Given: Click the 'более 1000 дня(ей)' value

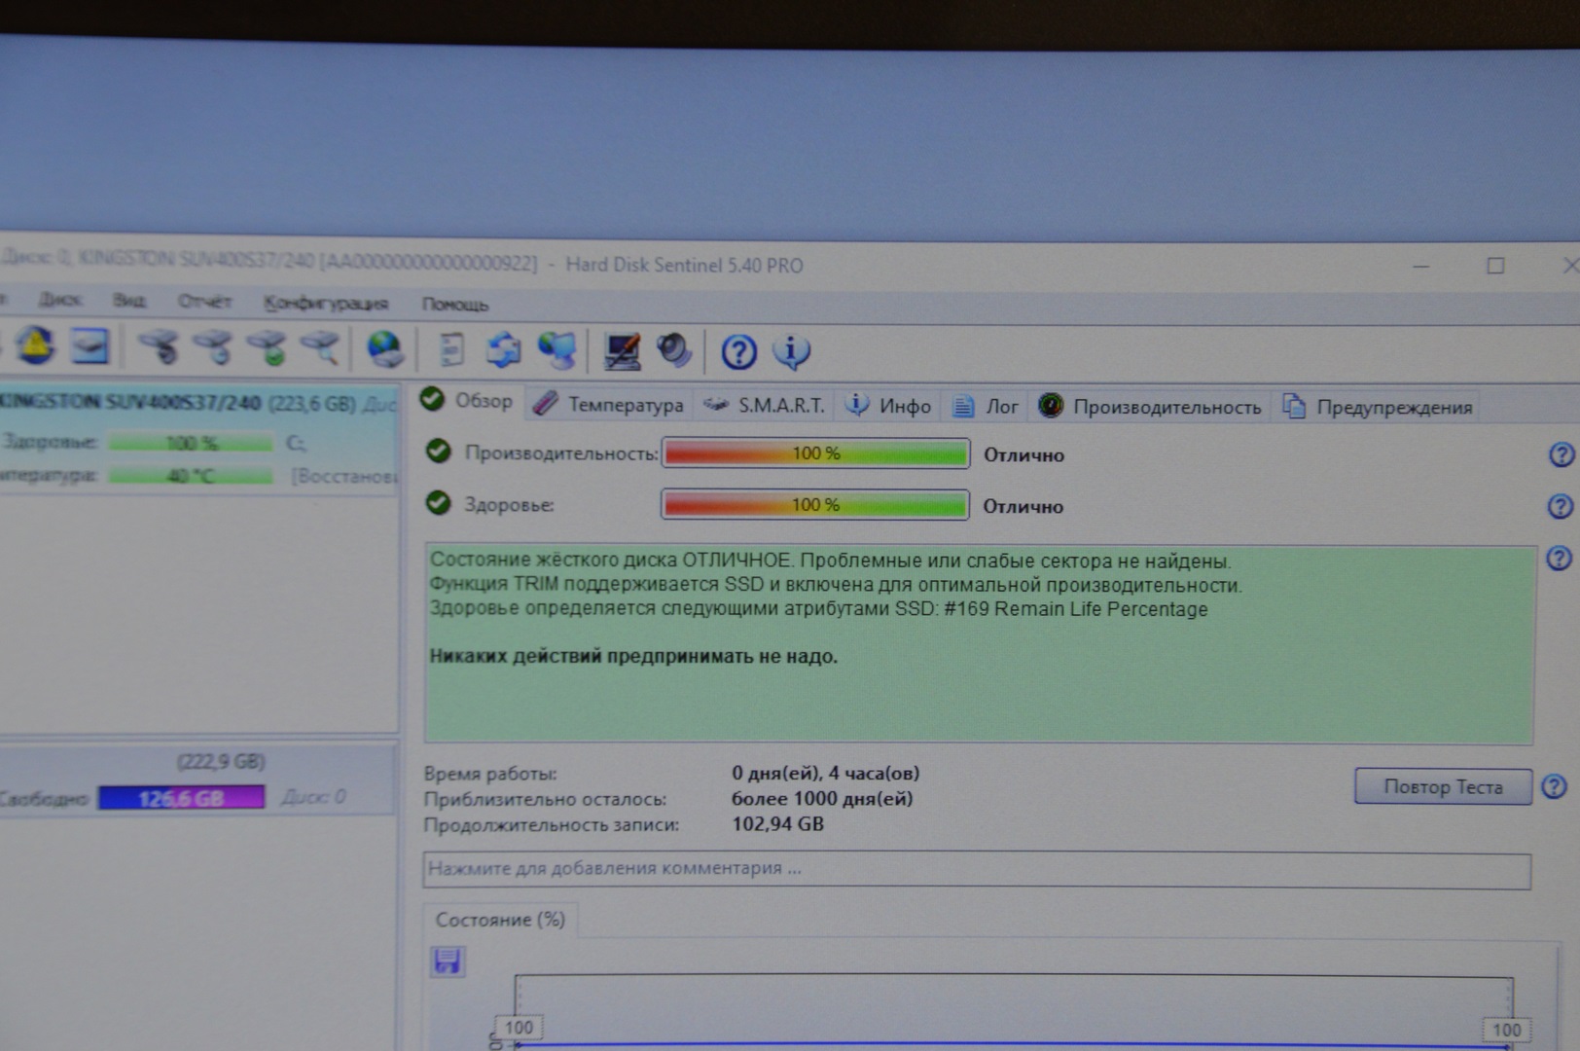Looking at the screenshot, I should pyautogui.click(x=822, y=799).
